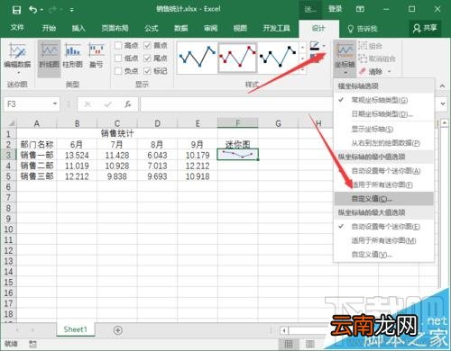Image resolution: width=451 pixels, height=351 pixels.
Task: Click inside the formula bar input field
Action: coord(236,104)
